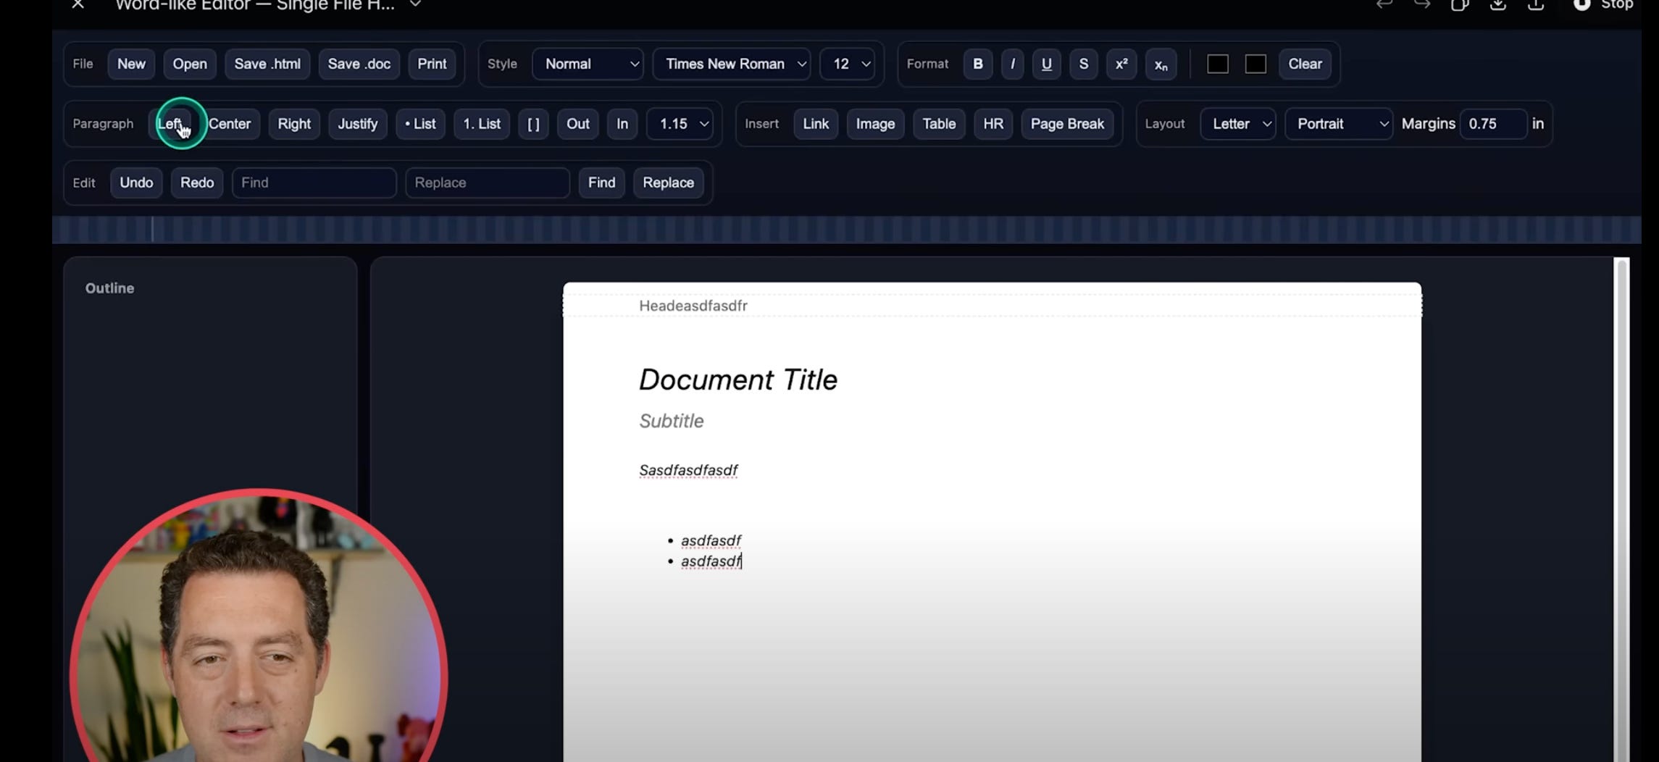This screenshot has height=762, width=1659.
Task: Open the font size 12 dropdown
Action: [x=847, y=64]
